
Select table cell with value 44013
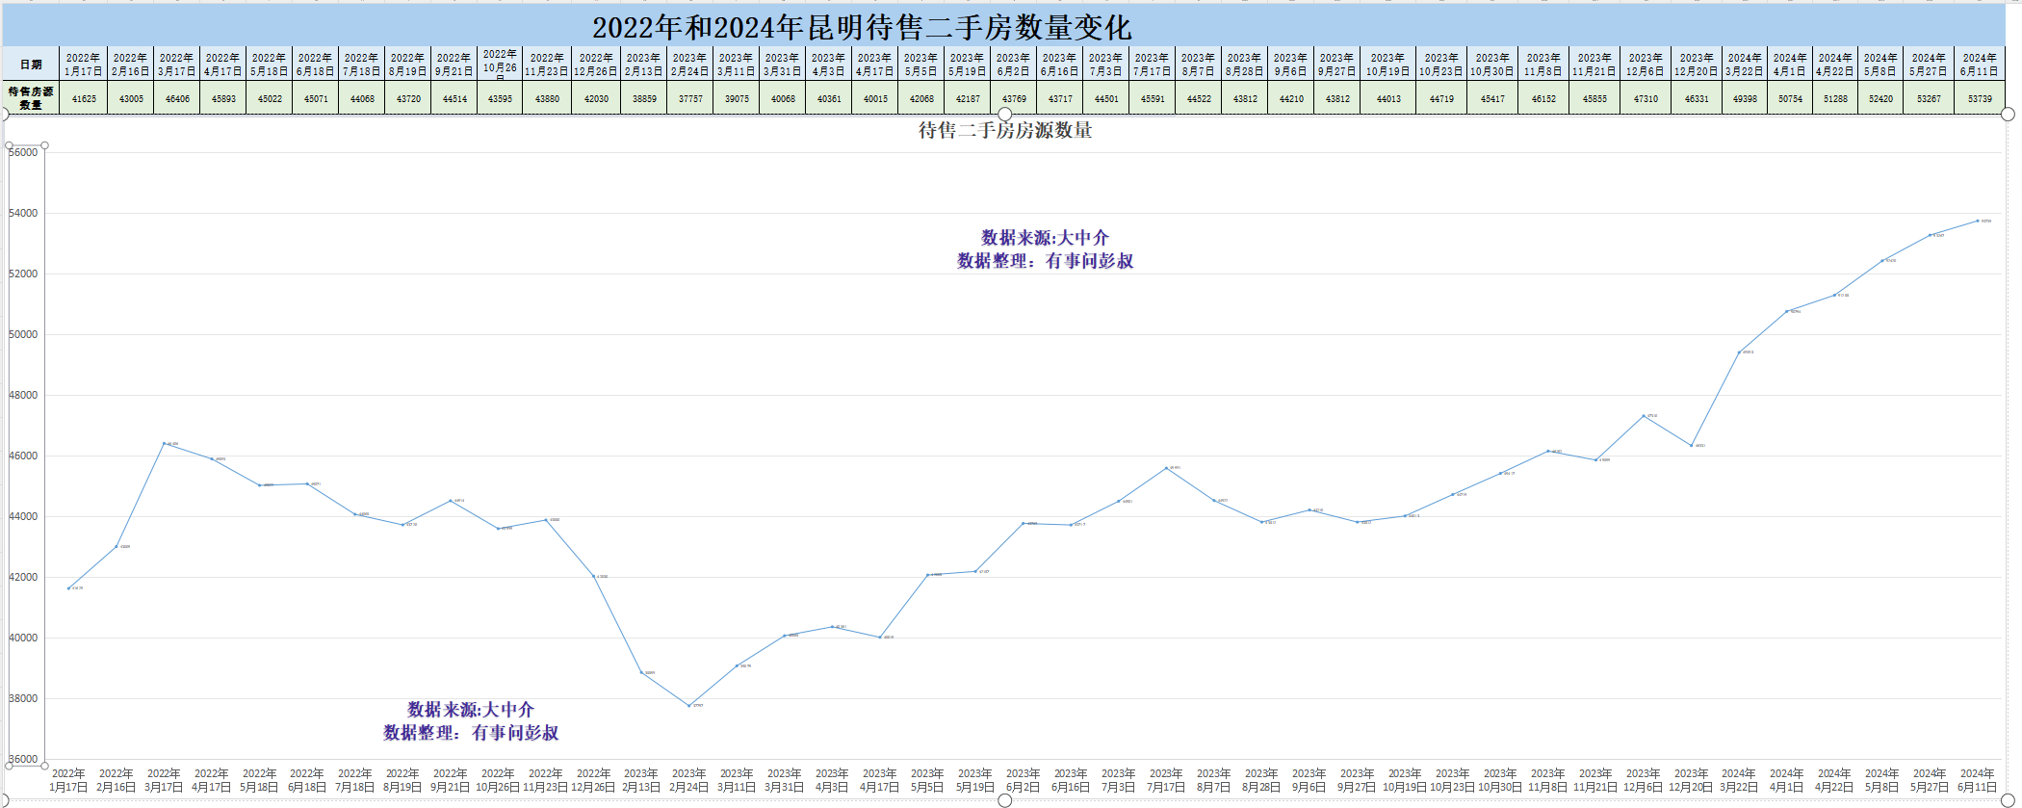coord(1388,98)
